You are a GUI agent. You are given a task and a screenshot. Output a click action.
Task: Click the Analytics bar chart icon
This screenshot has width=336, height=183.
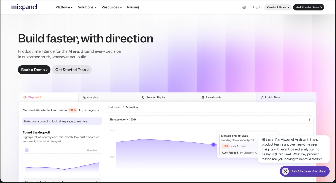[x=84, y=97]
